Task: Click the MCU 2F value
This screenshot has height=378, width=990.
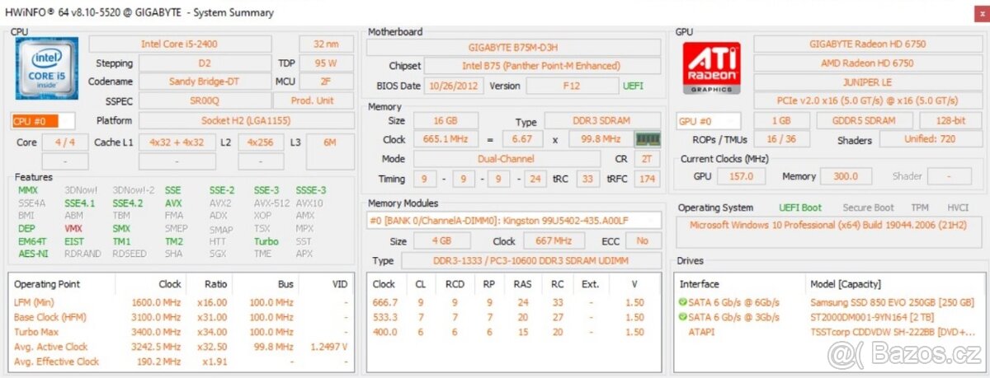Action: coord(325,82)
